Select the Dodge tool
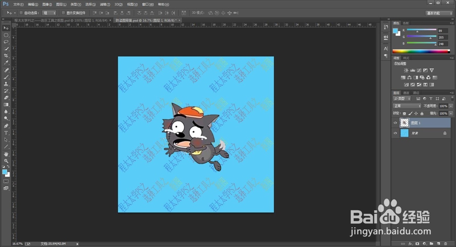This screenshot has height=247, width=456. [x=6, y=119]
